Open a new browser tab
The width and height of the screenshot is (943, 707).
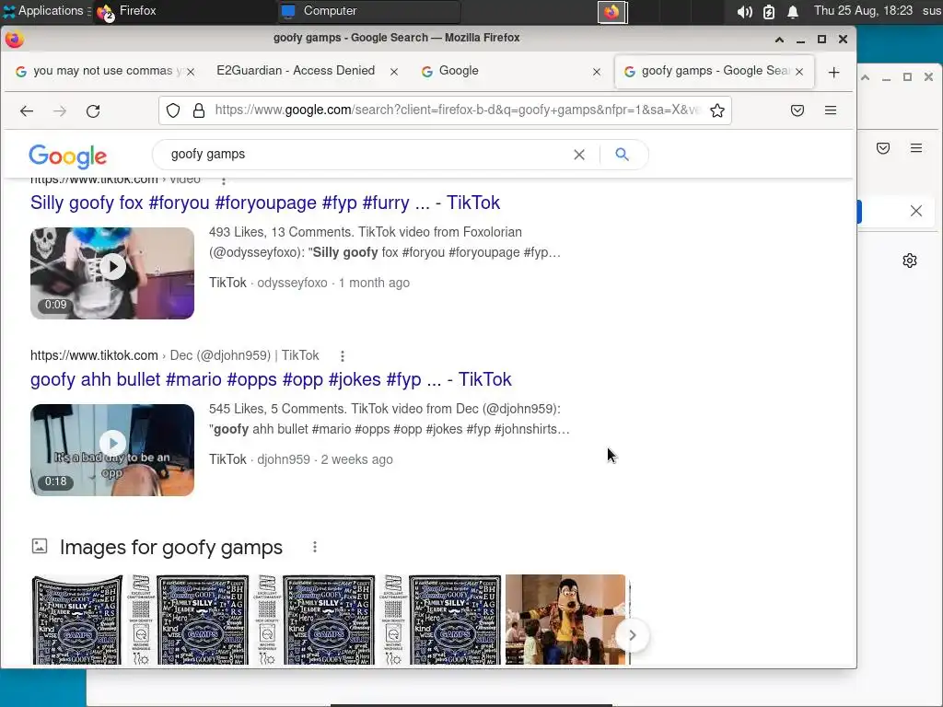pos(833,72)
